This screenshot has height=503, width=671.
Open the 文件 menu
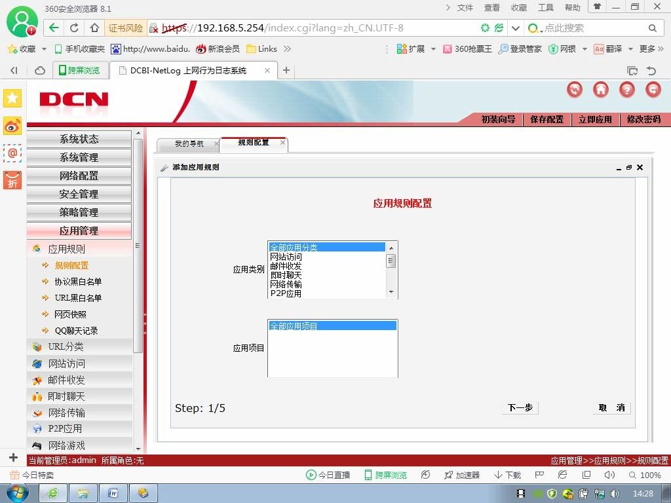click(x=465, y=8)
